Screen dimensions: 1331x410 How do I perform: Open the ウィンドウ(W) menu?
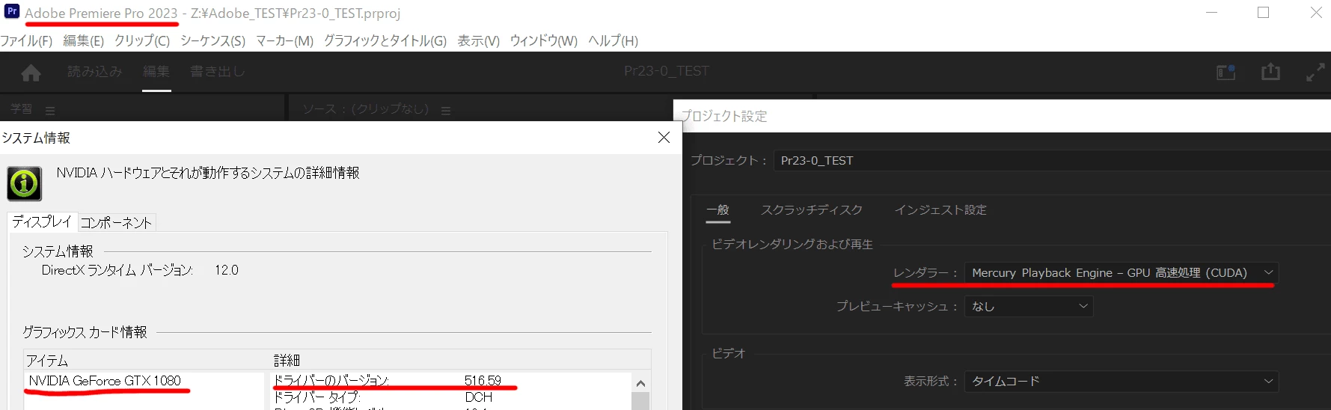click(x=543, y=41)
